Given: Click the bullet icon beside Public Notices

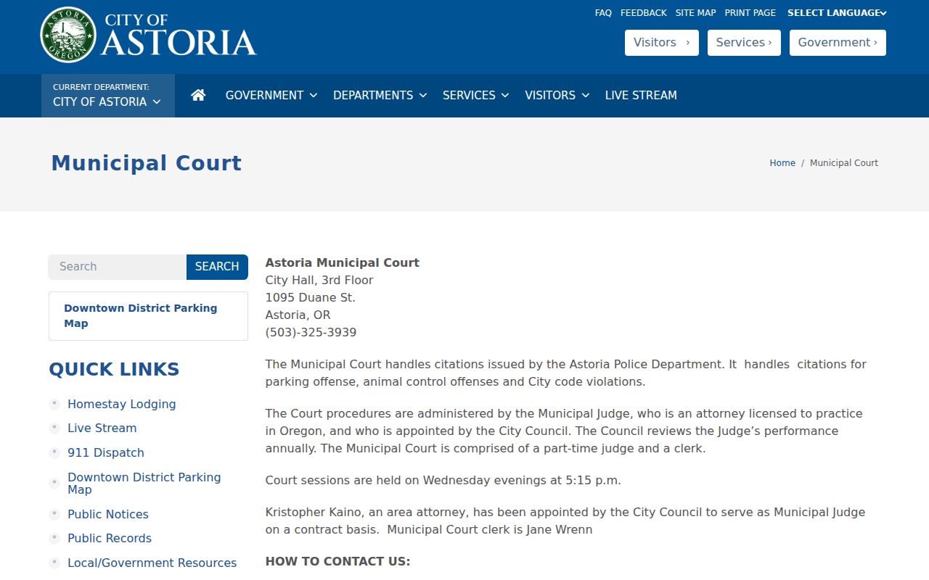Looking at the screenshot, I should pyautogui.click(x=54, y=514).
